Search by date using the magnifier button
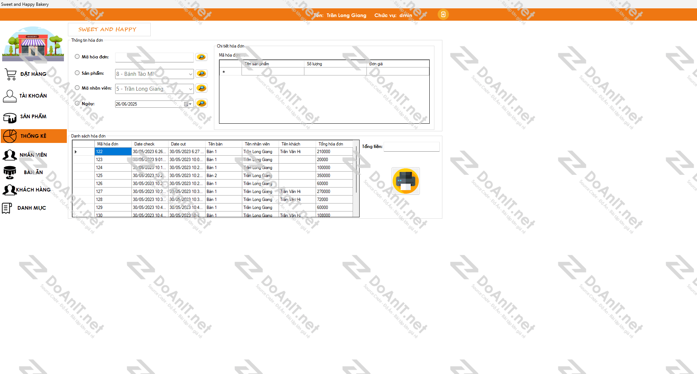This screenshot has height=374, width=697. [x=201, y=103]
